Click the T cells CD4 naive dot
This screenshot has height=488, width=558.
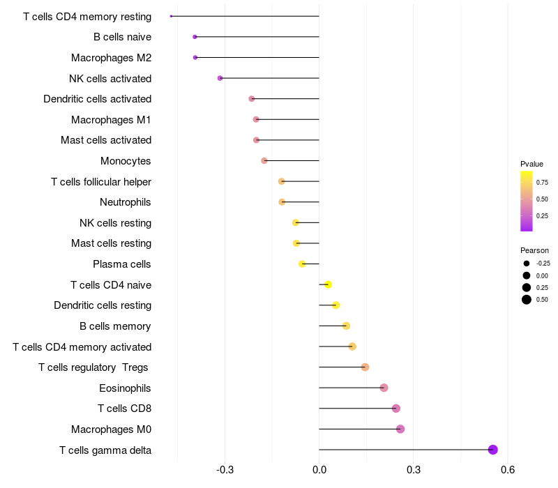[328, 284]
